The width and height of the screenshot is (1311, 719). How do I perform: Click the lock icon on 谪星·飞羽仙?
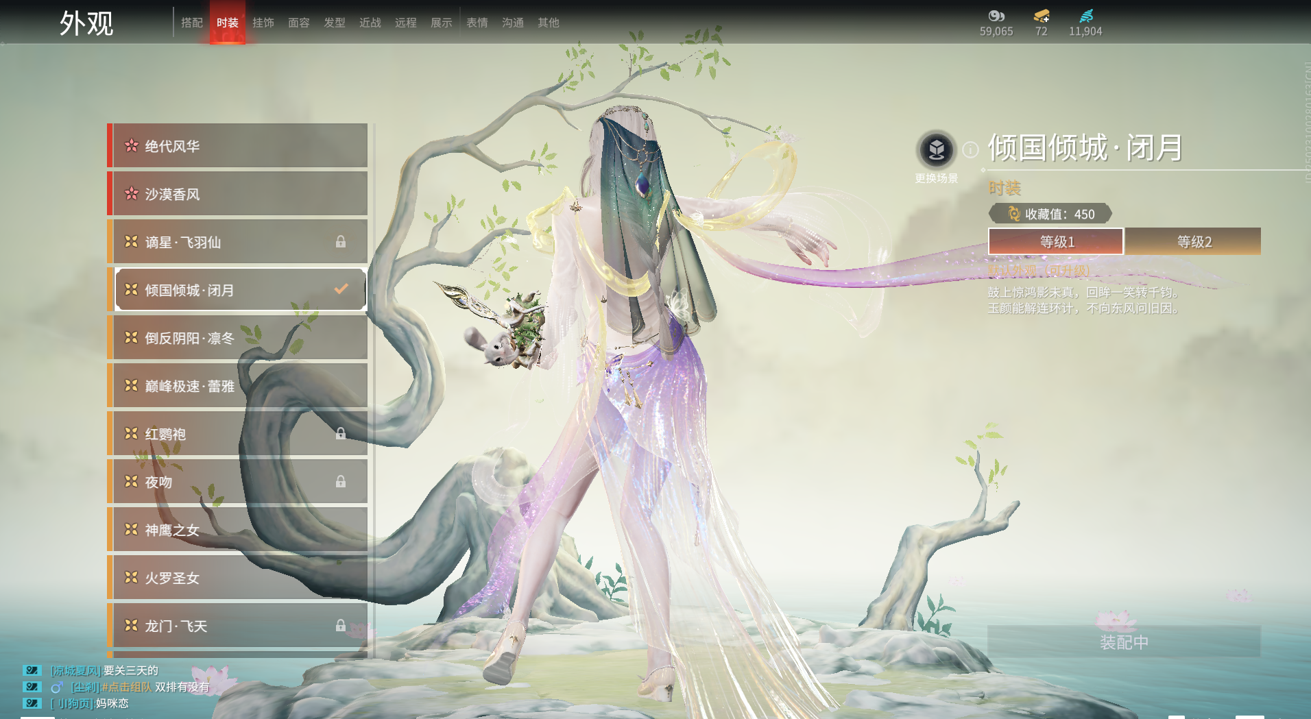click(341, 242)
